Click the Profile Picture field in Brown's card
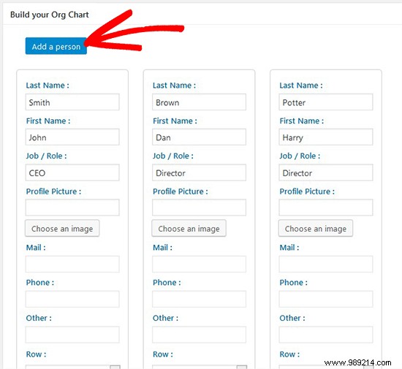The height and width of the screenshot is (369, 402). [x=199, y=208]
